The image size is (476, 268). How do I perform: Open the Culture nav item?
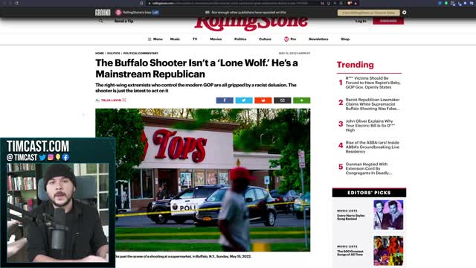pyautogui.click(x=265, y=39)
